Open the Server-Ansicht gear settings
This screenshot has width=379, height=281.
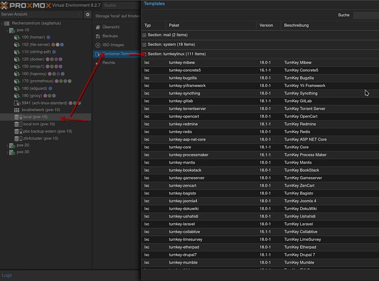point(88,15)
